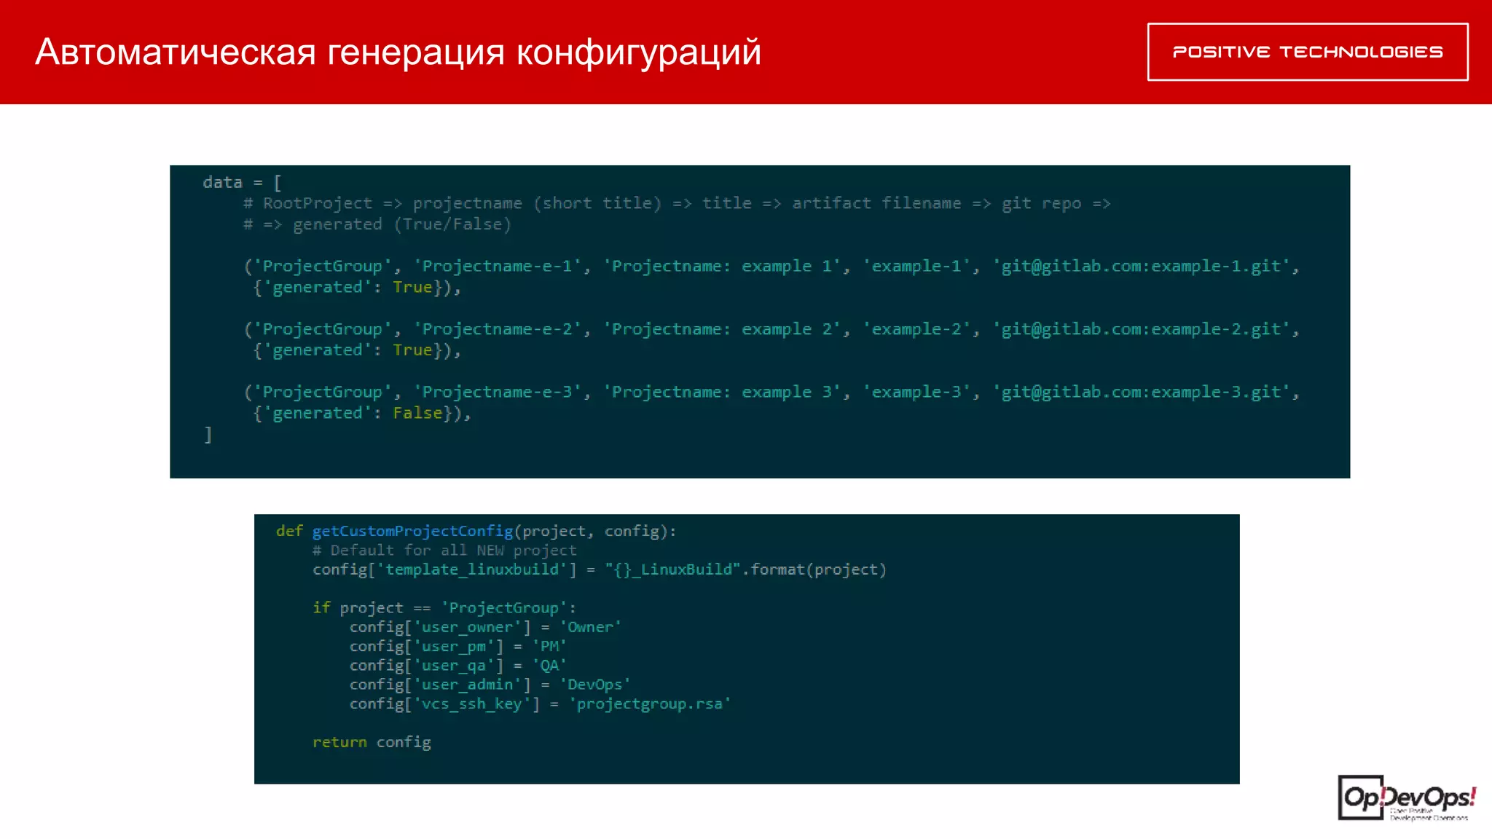Select the 'Projectname-e-2' string

coord(498,329)
